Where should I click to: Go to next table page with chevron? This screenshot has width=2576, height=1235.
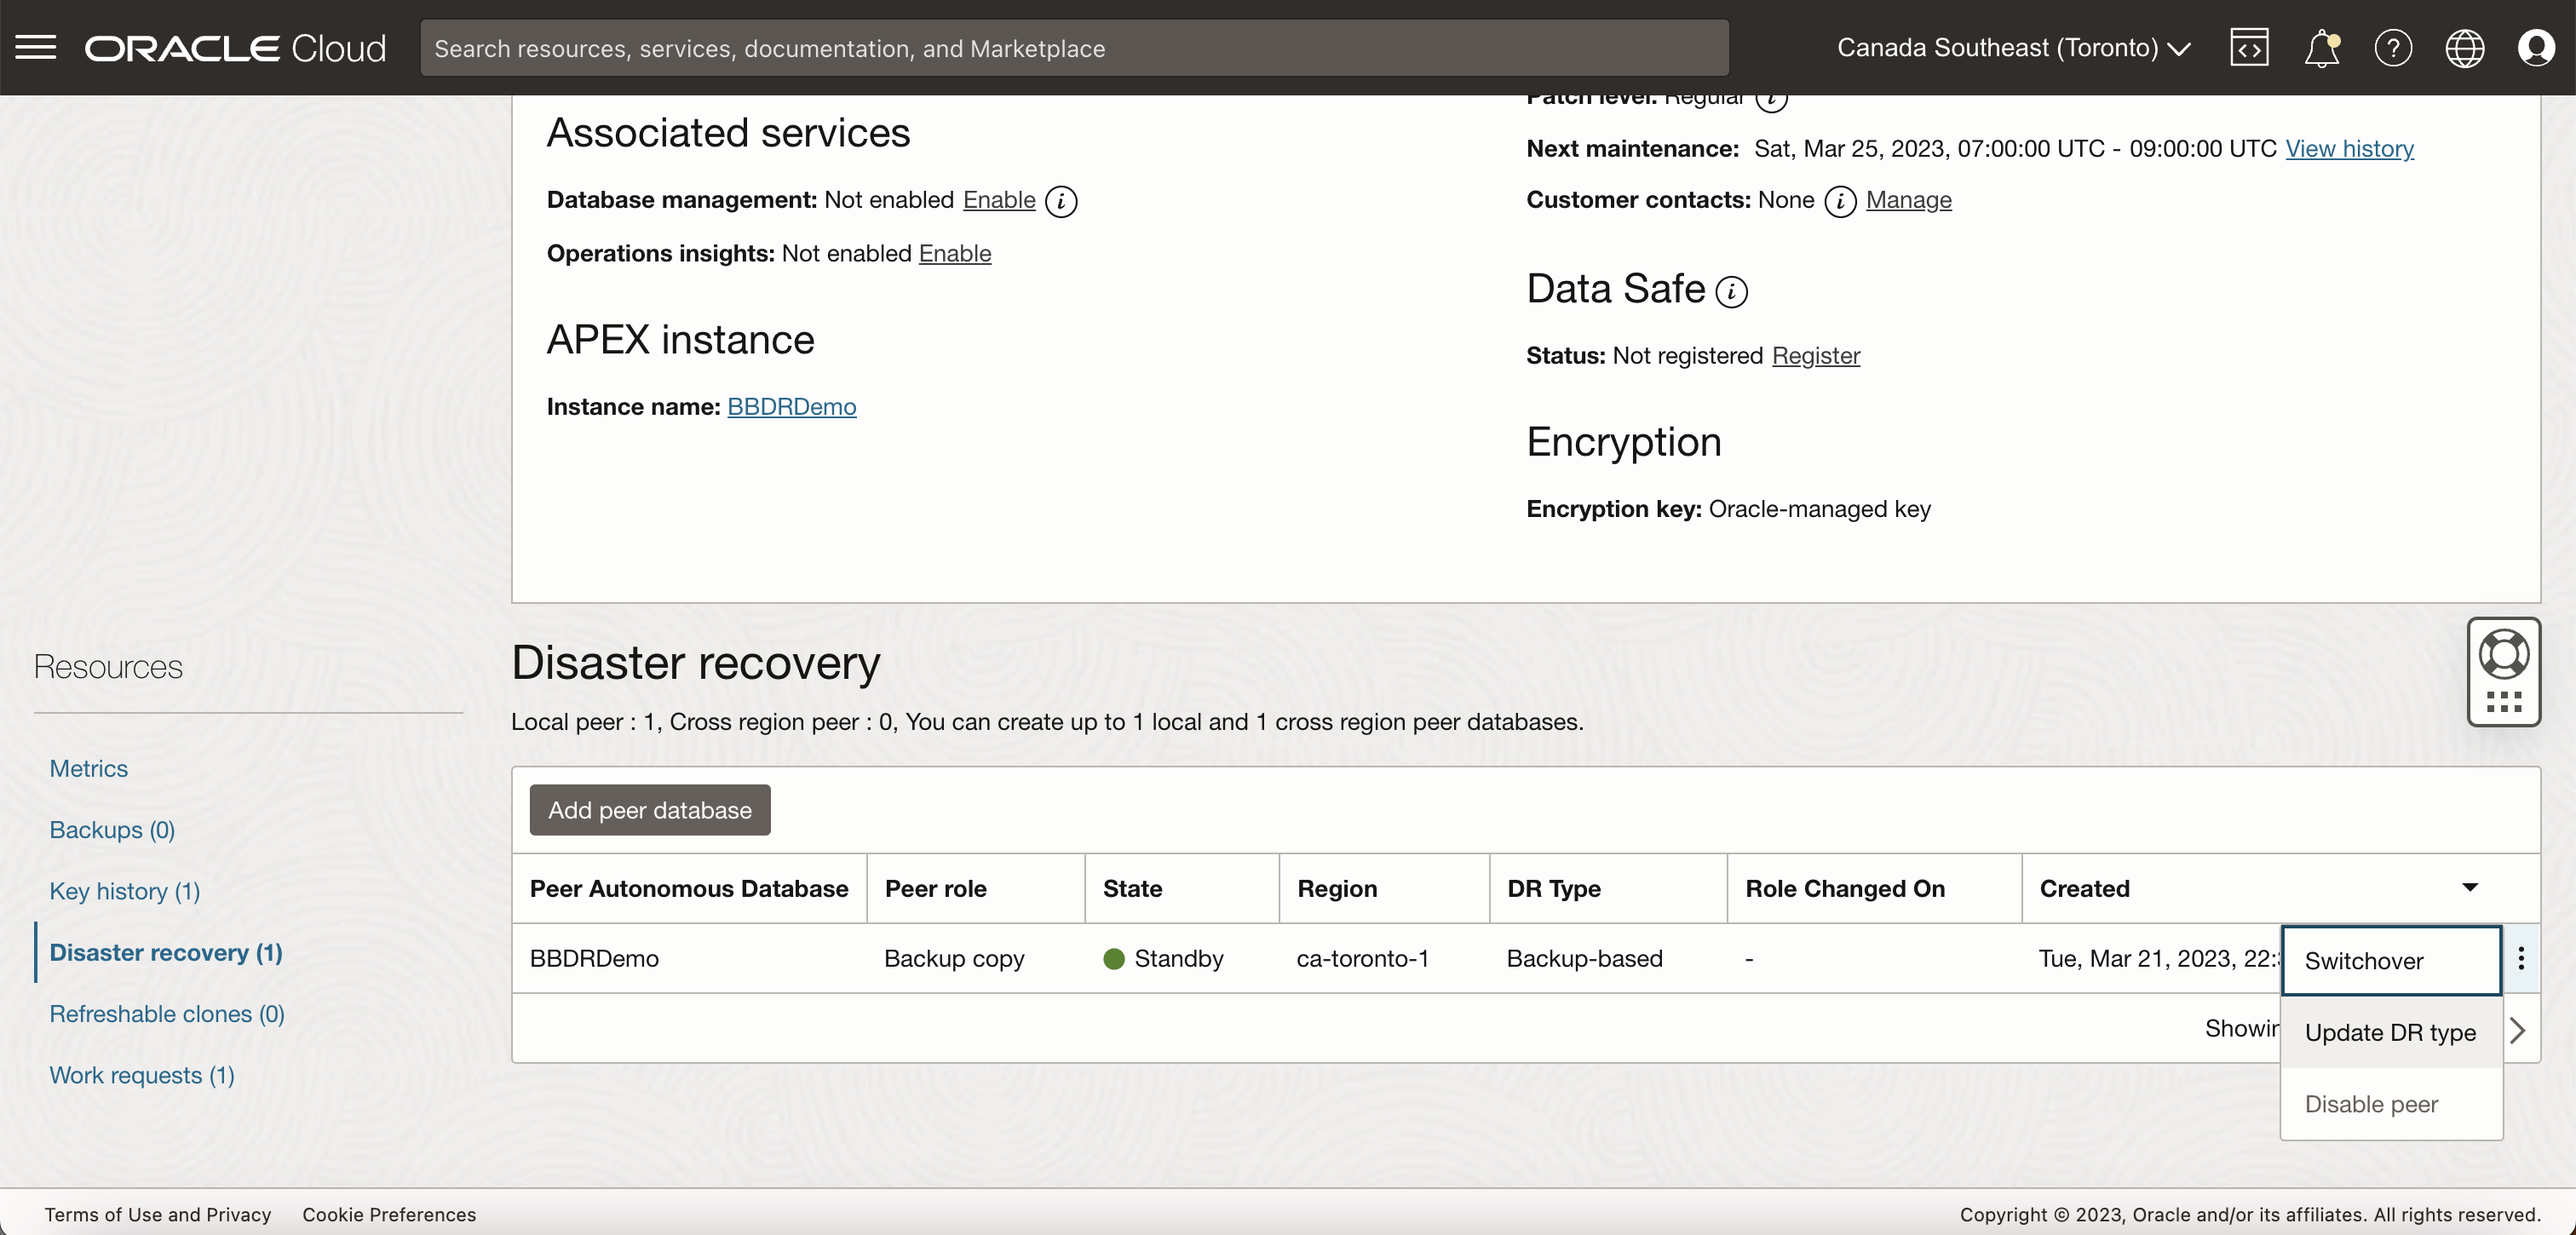[x=2519, y=1029]
